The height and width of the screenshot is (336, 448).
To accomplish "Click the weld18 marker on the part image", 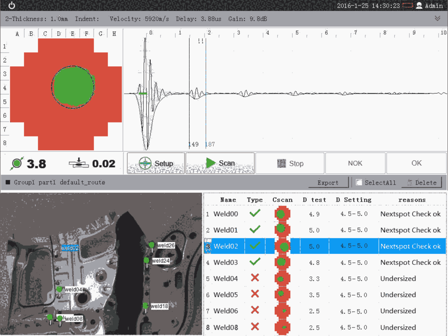I will pyautogui.click(x=145, y=306).
